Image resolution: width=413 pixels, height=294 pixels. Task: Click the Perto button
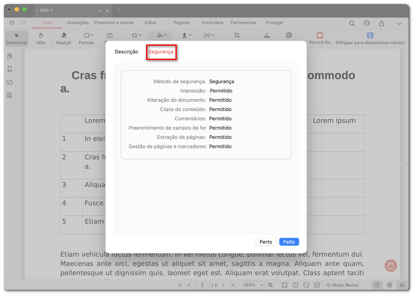coord(266,241)
